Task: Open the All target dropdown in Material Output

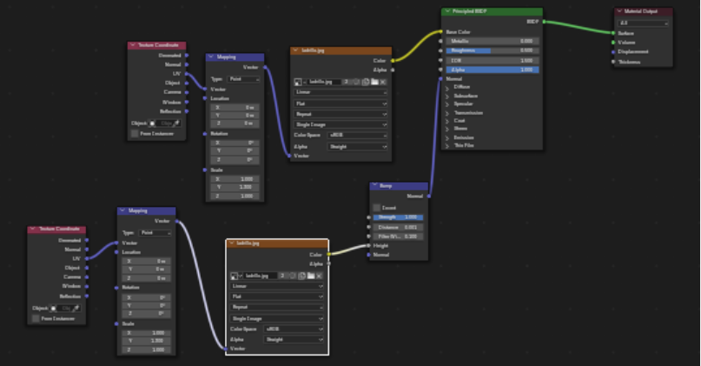Action: click(x=643, y=23)
